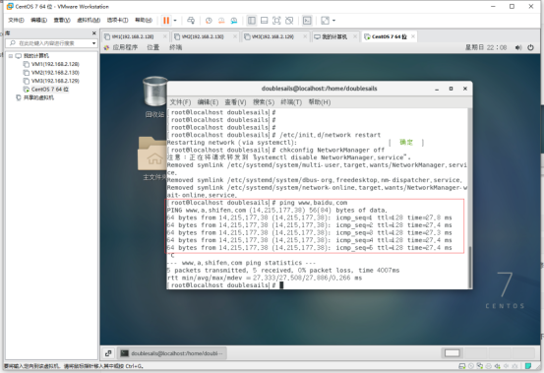Screen dimensions: 544x373
Task: Open the VMware 文件 menu
Action: [x=16, y=20]
